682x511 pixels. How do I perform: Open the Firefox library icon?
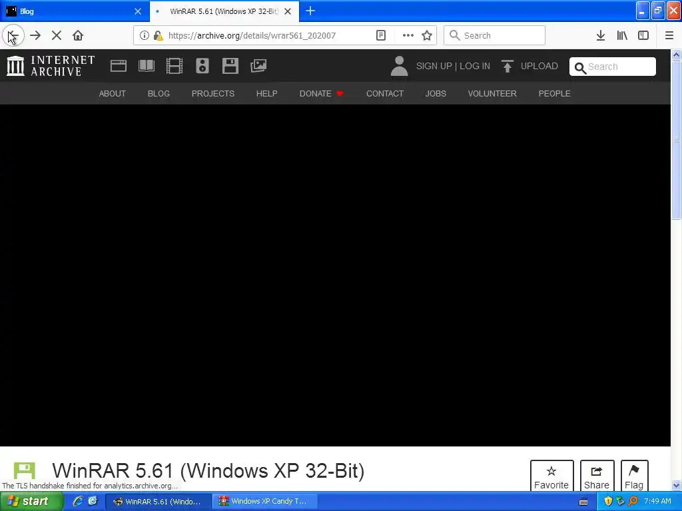[x=622, y=36]
